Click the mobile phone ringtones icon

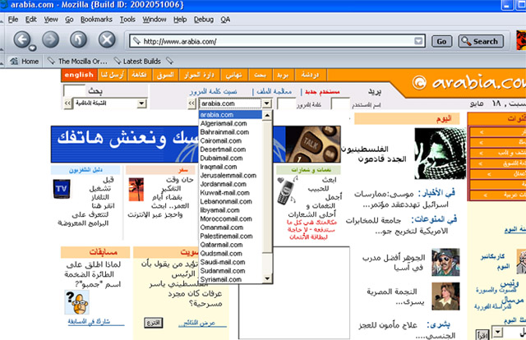[286, 191]
